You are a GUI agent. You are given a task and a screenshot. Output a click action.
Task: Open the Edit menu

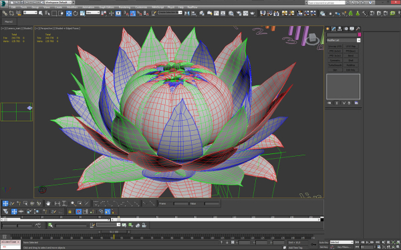pyautogui.click(x=13, y=7)
